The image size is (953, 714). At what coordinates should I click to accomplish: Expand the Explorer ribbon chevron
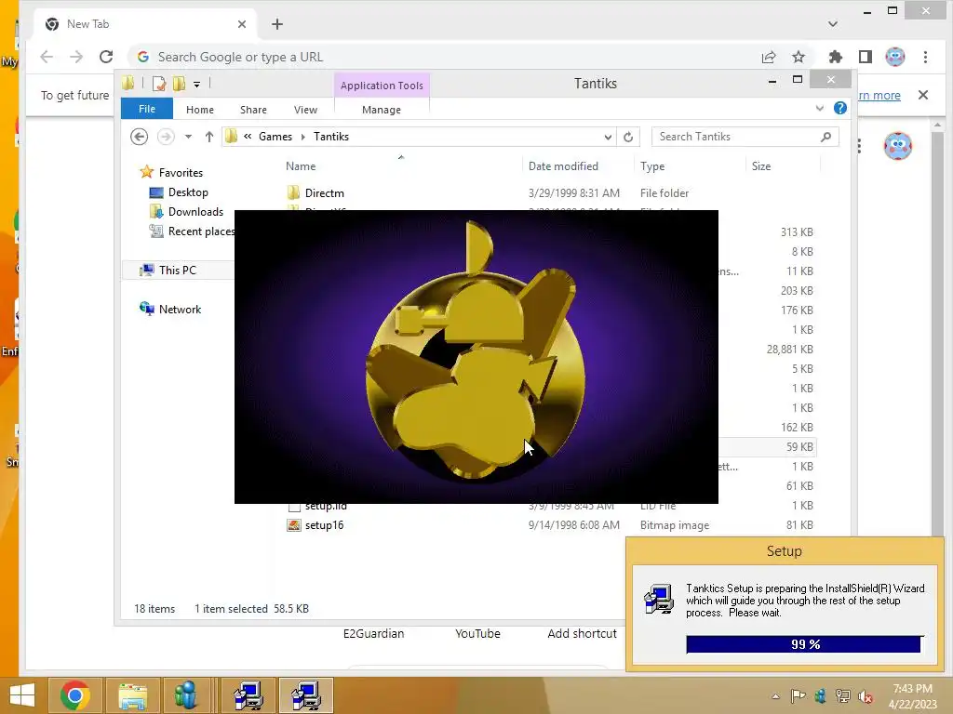[819, 109]
